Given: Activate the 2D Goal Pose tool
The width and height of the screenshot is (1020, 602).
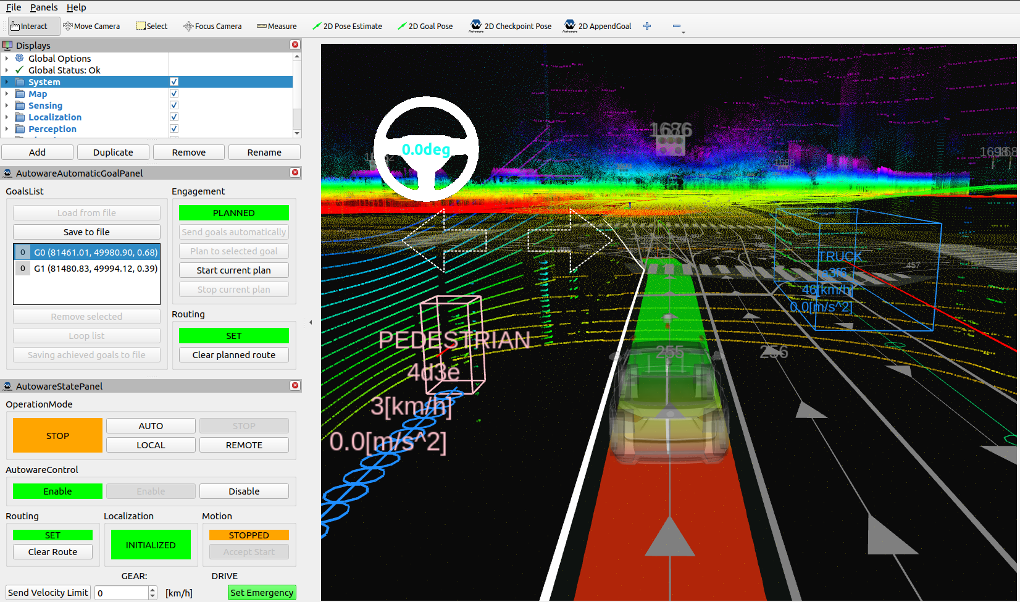Looking at the screenshot, I should tap(425, 26).
